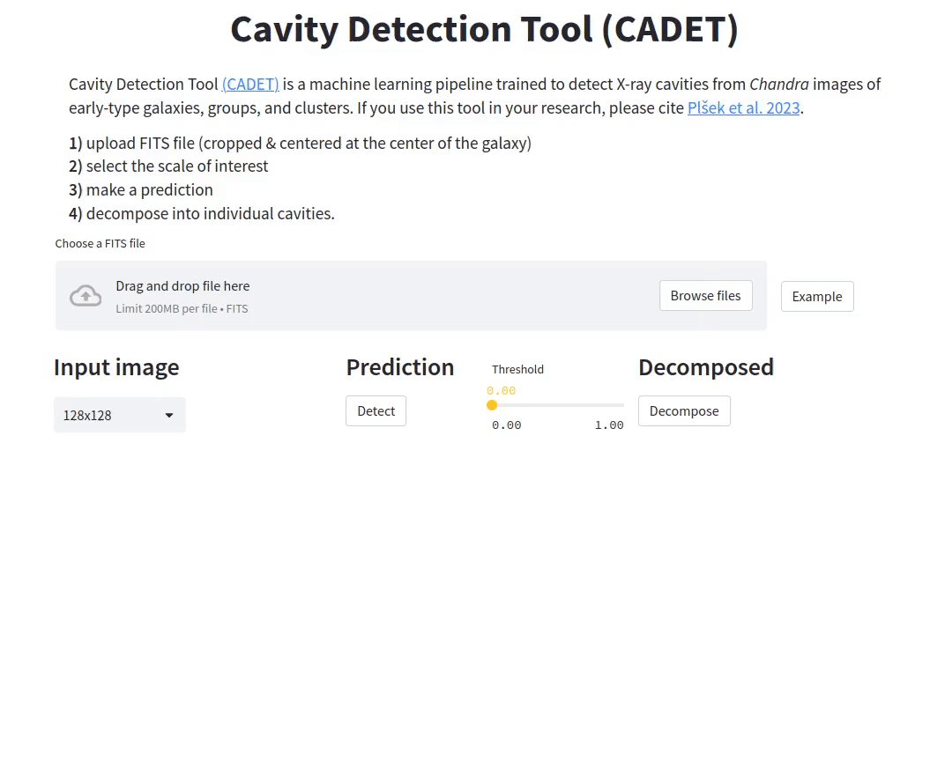Click the Cavity Detection Tool title

point(484,29)
